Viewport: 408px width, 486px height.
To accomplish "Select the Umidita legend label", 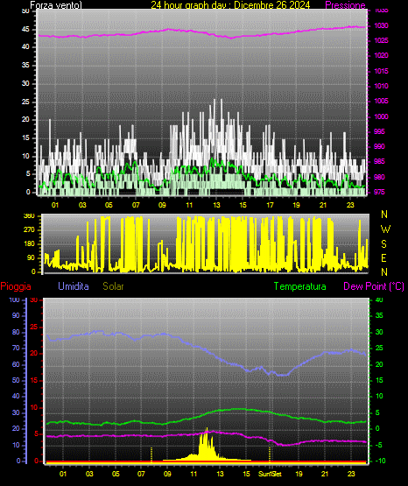I will coord(74,286).
